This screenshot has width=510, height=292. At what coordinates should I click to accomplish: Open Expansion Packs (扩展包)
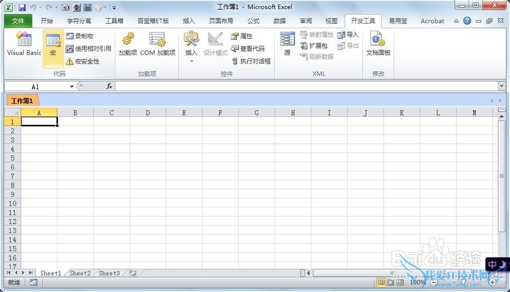pos(314,45)
